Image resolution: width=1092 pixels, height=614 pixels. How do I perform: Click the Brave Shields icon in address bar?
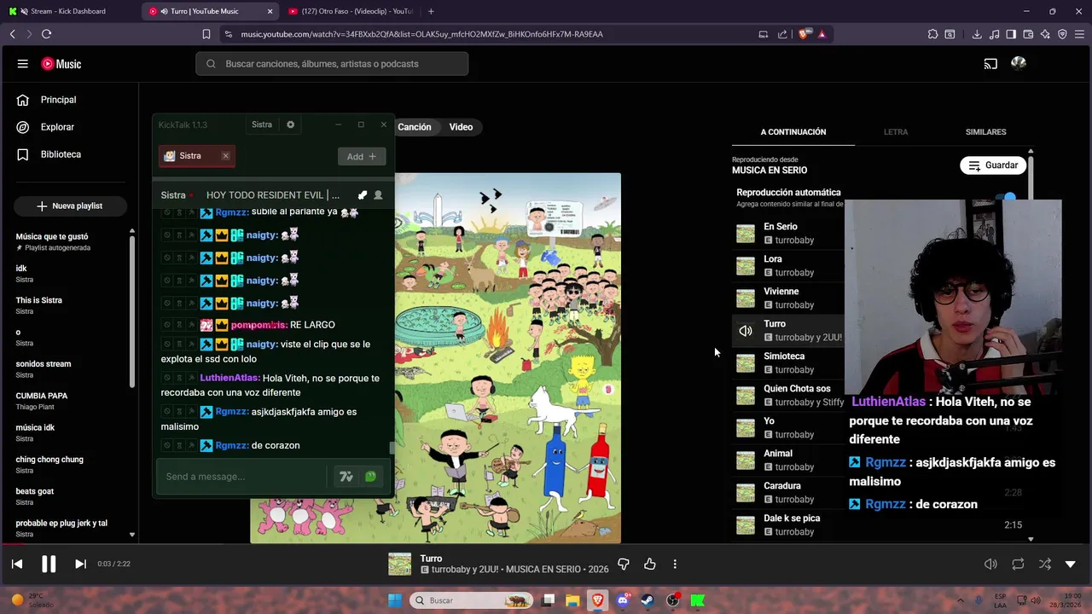pyautogui.click(x=804, y=34)
